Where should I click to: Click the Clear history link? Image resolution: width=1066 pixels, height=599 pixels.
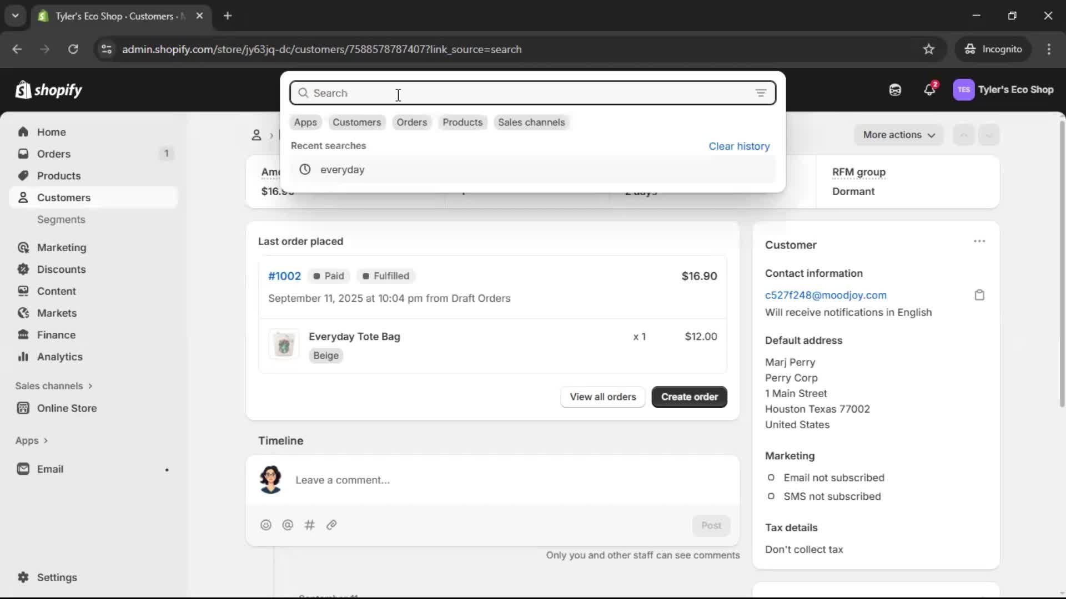pyautogui.click(x=740, y=146)
